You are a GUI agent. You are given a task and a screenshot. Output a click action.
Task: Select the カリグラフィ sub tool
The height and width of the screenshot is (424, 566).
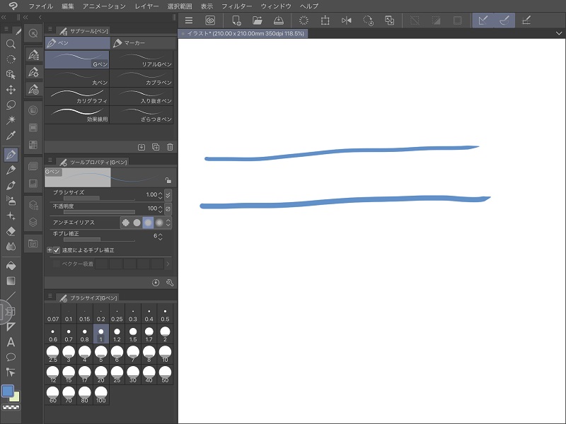coord(77,96)
